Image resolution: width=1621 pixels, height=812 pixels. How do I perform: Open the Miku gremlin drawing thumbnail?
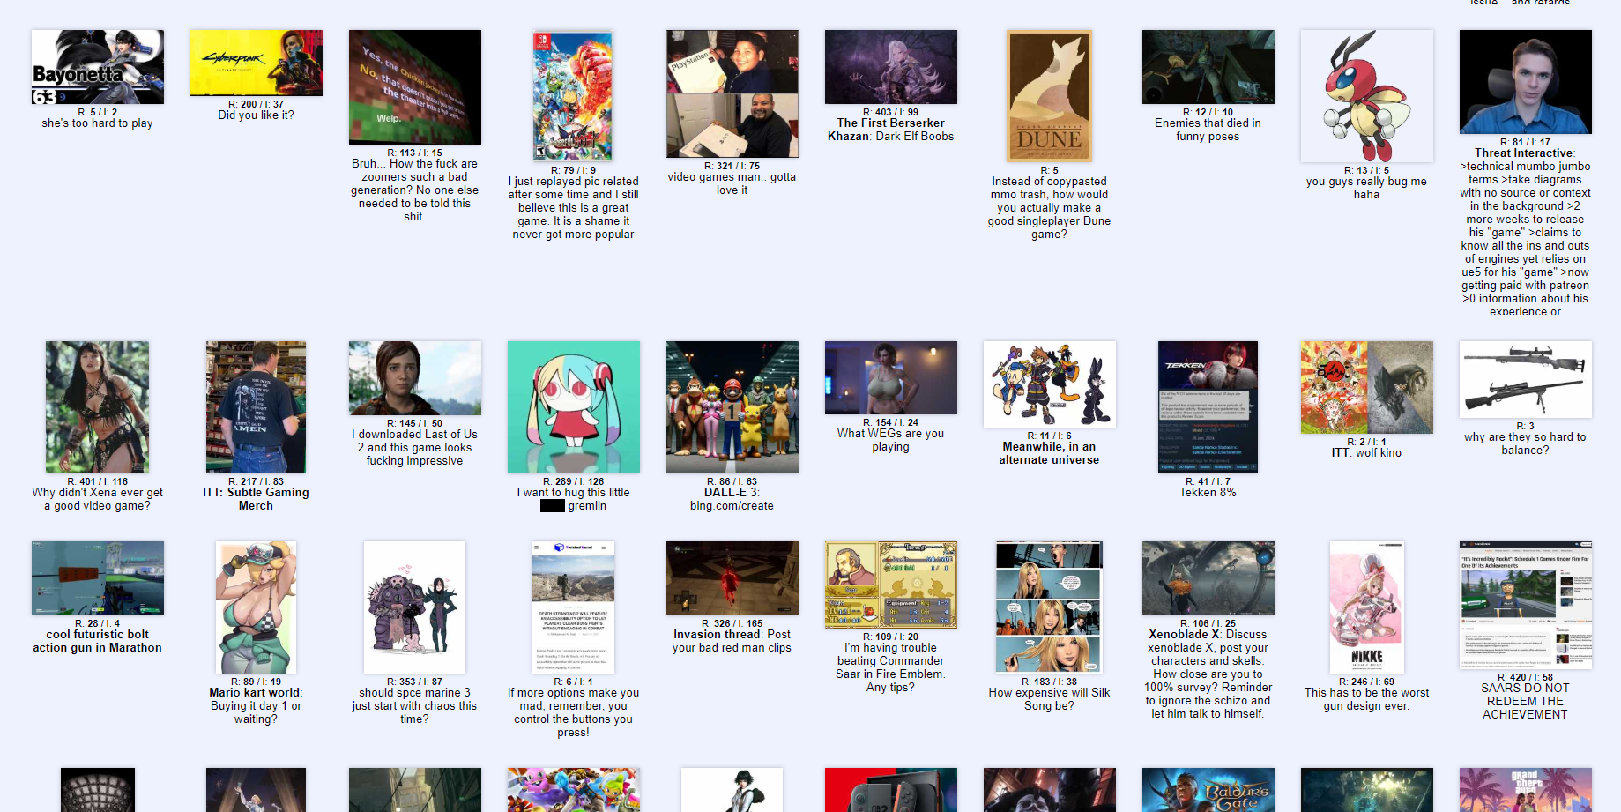pyautogui.click(x=573, y=407)
